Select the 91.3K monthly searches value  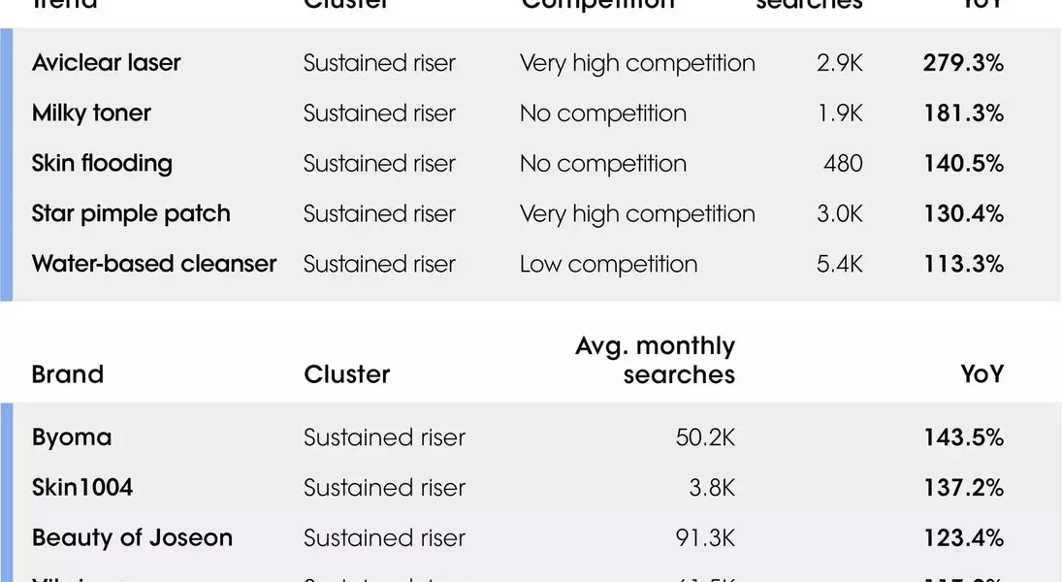point(705,537)
